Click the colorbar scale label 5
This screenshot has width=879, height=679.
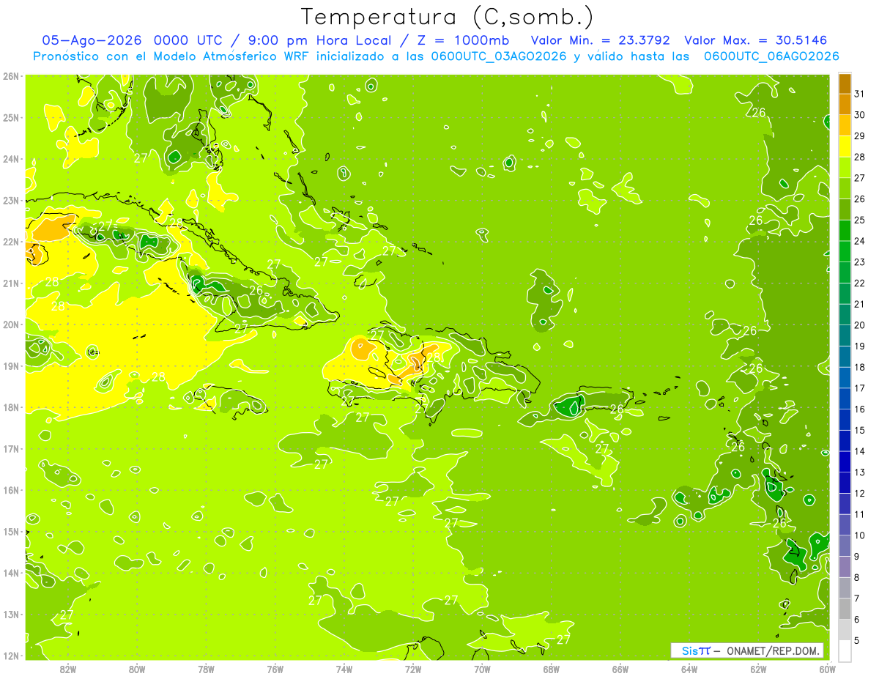coord(857,640)
